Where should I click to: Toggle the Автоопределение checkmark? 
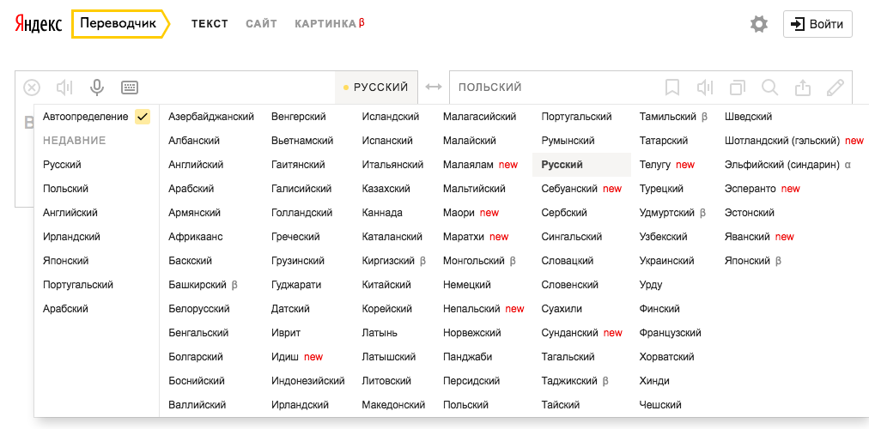(x=143, y=117)
